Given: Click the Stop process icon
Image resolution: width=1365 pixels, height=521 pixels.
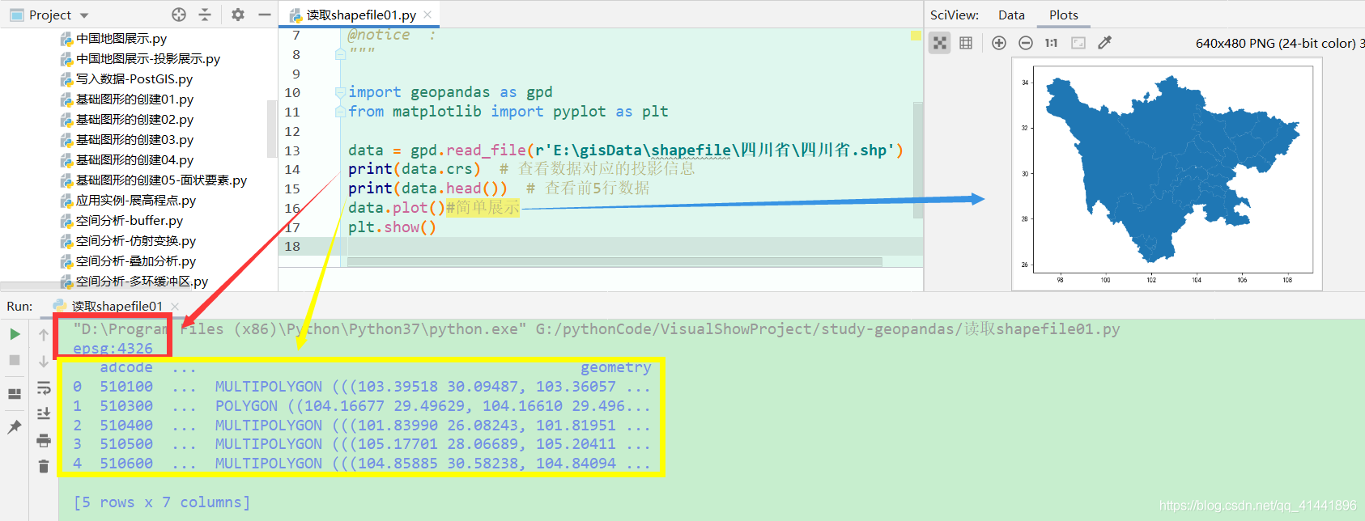Looking at the screenshot, I should (15, 360).
